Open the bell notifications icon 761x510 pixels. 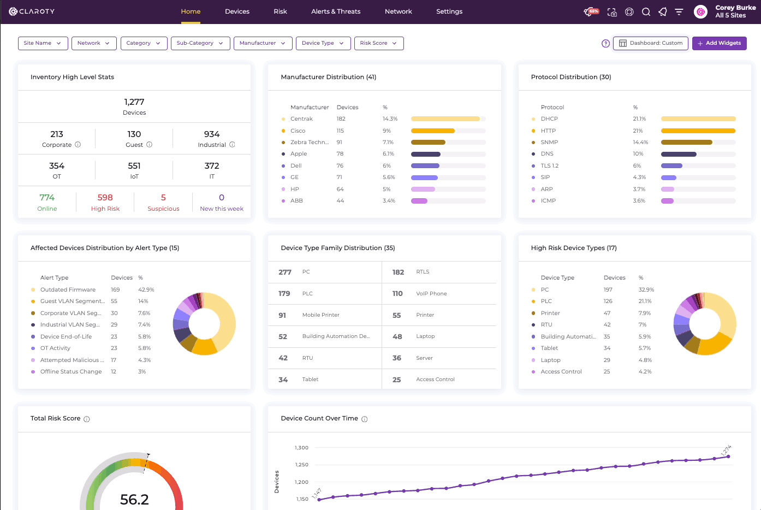click(663, 11)
